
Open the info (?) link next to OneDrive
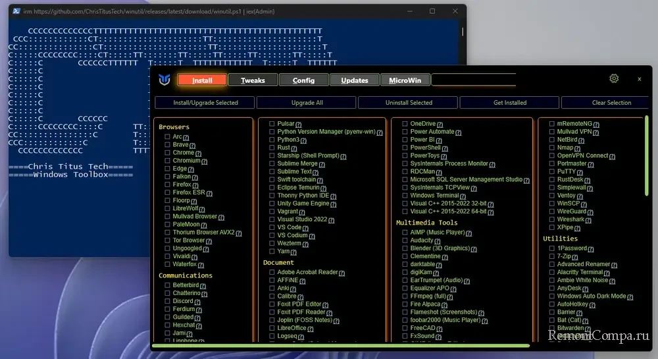coord(440,124)
